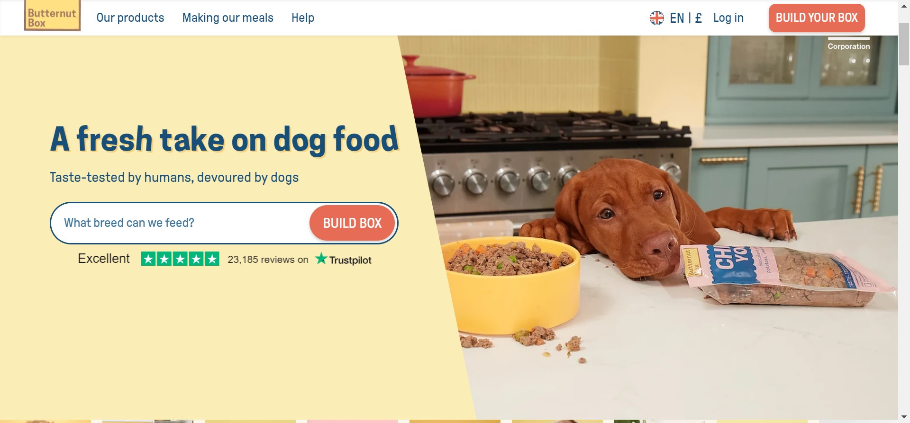Click the vertical scrollbar thumb
Image resolution: width=910 pixels, height=423 pixels.
click(x=904, y=44)
